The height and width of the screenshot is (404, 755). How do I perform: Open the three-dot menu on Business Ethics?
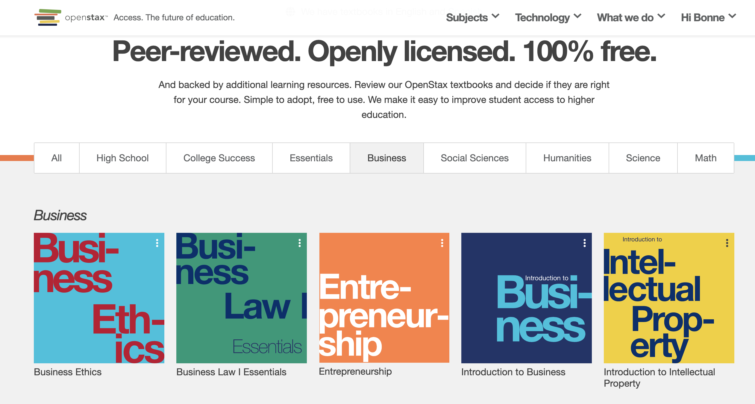point(157,243)
